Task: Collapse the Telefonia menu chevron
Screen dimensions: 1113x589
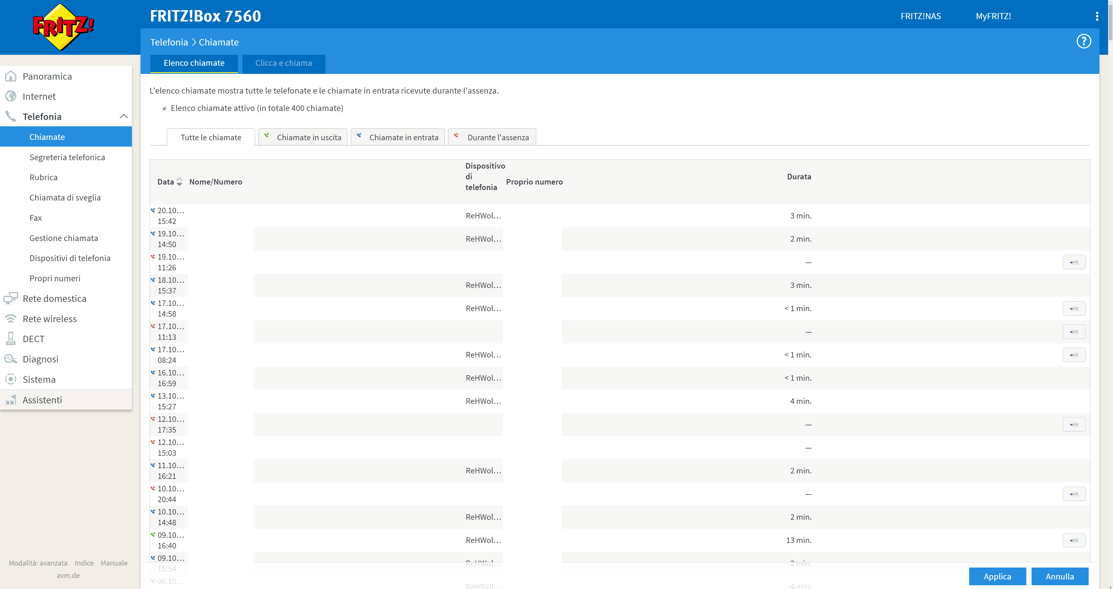Action: click(x=123, y=116)
